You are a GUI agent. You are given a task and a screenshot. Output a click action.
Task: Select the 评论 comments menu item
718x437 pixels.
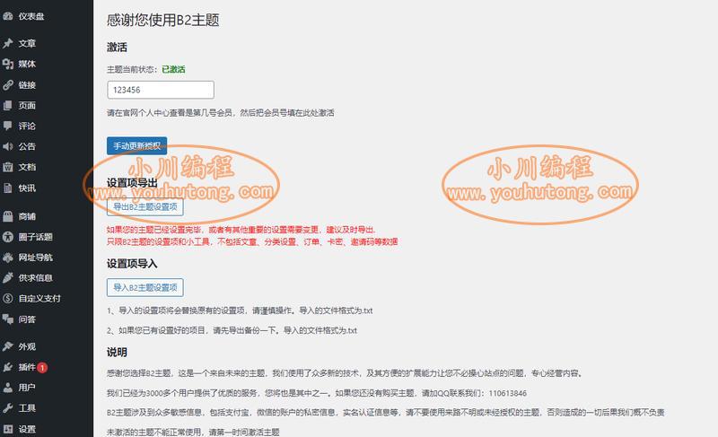(27, 126)
